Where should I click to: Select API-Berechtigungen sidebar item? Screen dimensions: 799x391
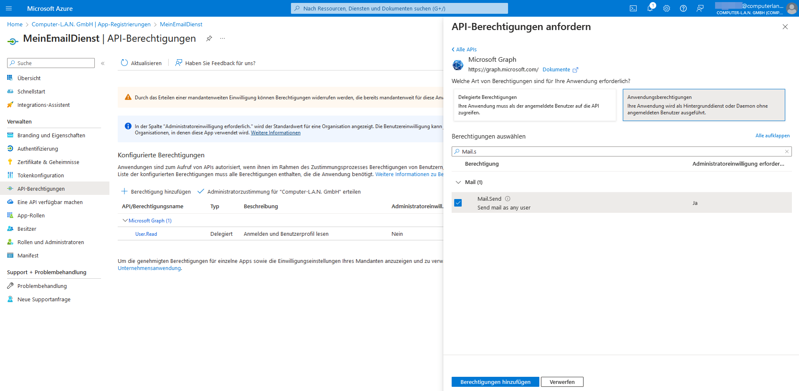(55, 189)
